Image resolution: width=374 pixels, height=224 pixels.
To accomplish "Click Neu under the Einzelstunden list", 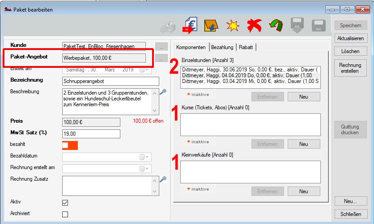I will coord(303,97).
